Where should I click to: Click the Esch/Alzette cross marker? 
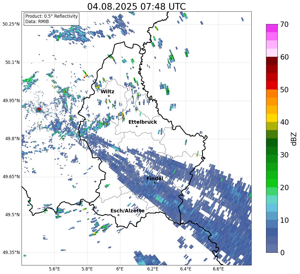pyautogui.click(x=118, y=215)
